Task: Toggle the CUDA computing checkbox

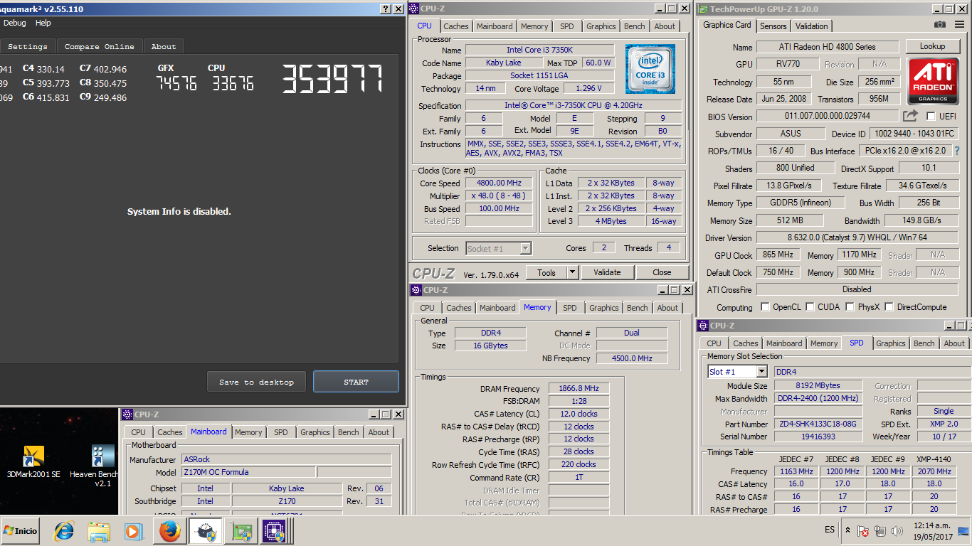Action: click(x=810, y=307)
